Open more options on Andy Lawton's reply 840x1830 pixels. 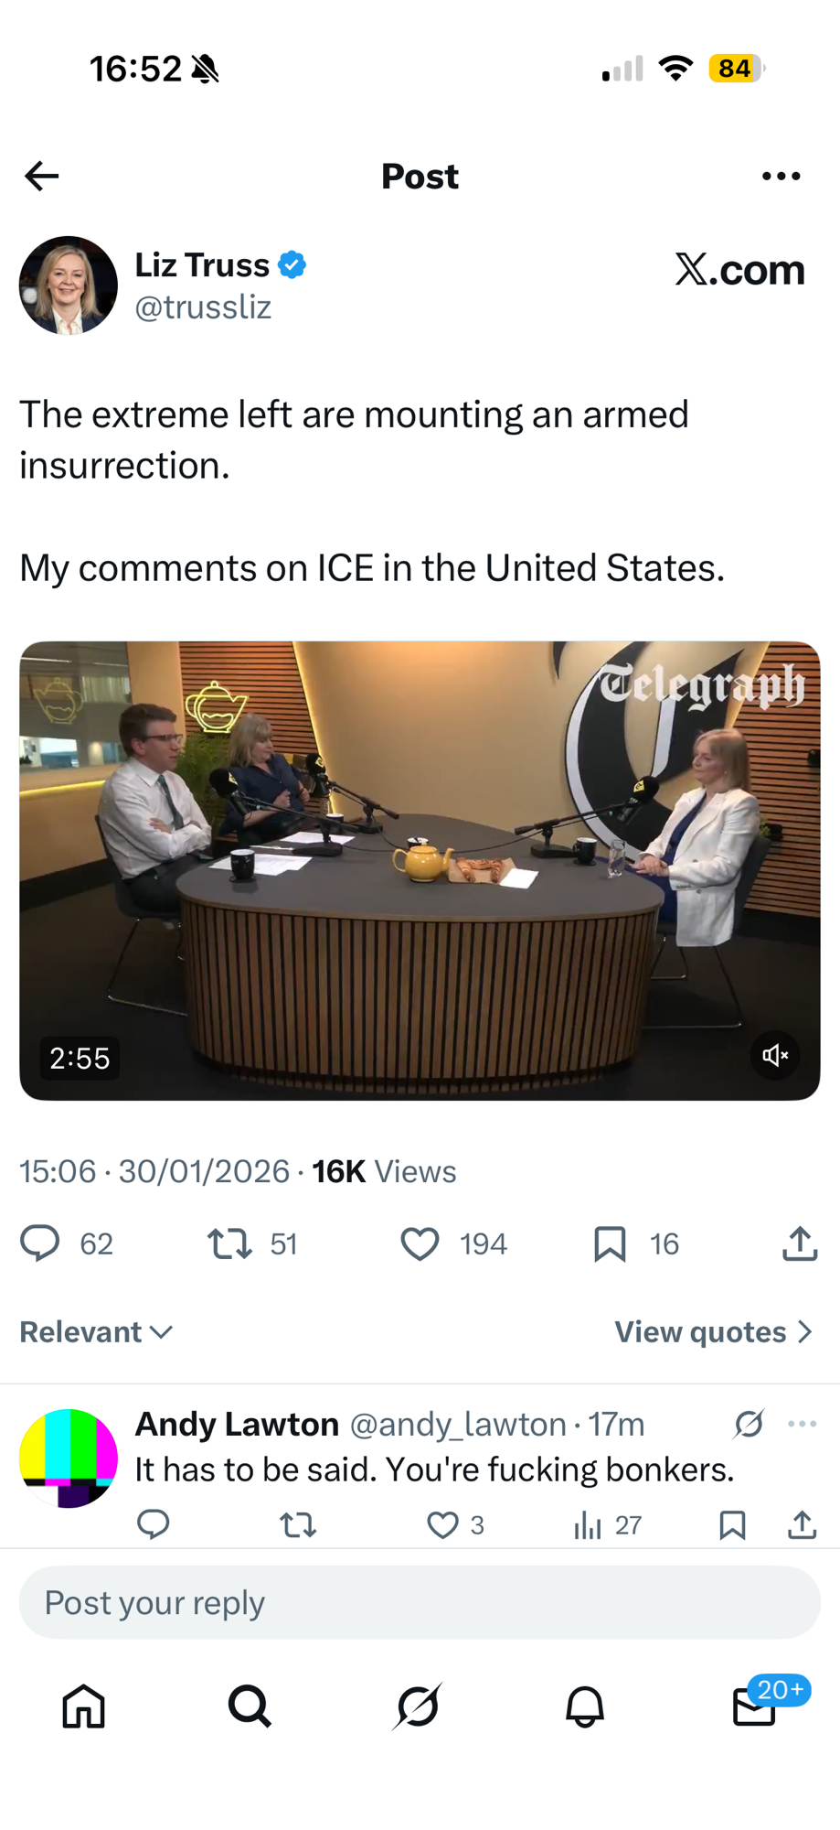click(802, 1424)
